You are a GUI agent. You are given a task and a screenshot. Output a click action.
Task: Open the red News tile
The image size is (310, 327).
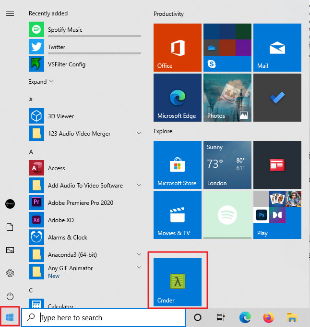(x=277, y=165)
